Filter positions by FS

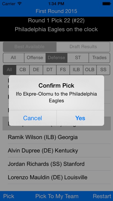click(63, 70)
